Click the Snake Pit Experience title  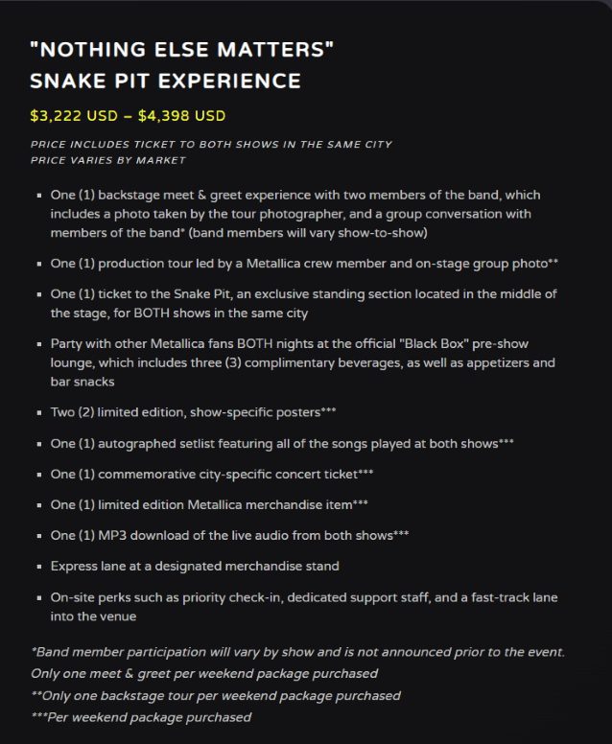[x=166, y=81]
